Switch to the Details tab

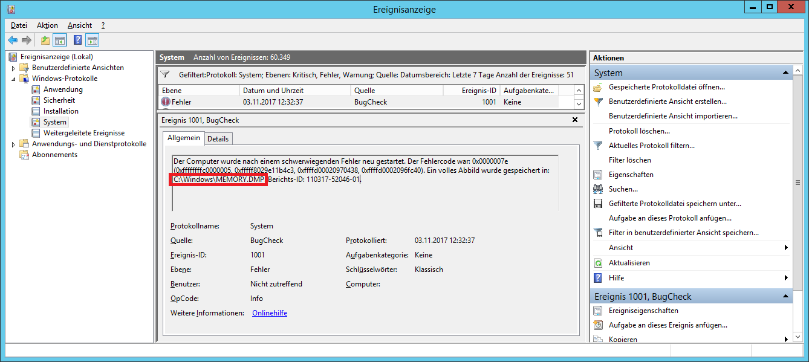[218, 138]
